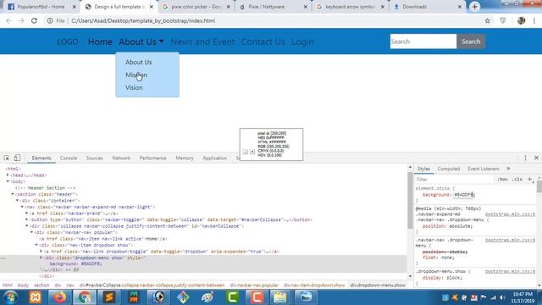The height and width of the screenshot is (305, 542).
Task: Switch to Chrome in the taskbar
Action: coord(85,297)
